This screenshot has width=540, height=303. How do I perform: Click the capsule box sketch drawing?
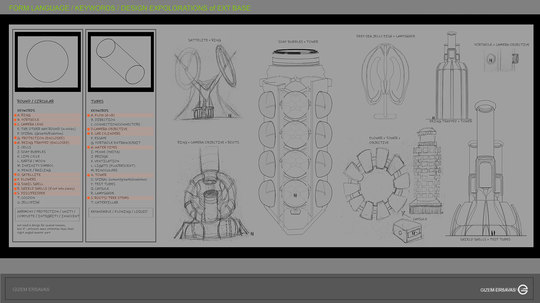[408, 230]
